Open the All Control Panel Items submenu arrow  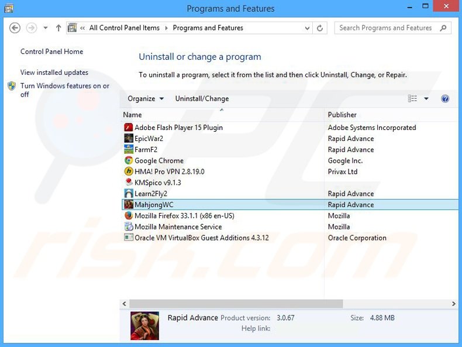pos(167,28)
